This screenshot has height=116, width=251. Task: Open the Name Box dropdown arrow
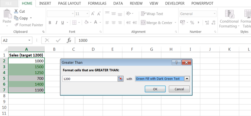point(29,40)
